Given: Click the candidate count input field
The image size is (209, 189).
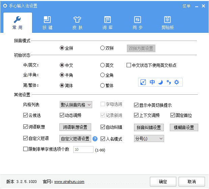Looking at the screenshot, I should [x=83, y=149].
